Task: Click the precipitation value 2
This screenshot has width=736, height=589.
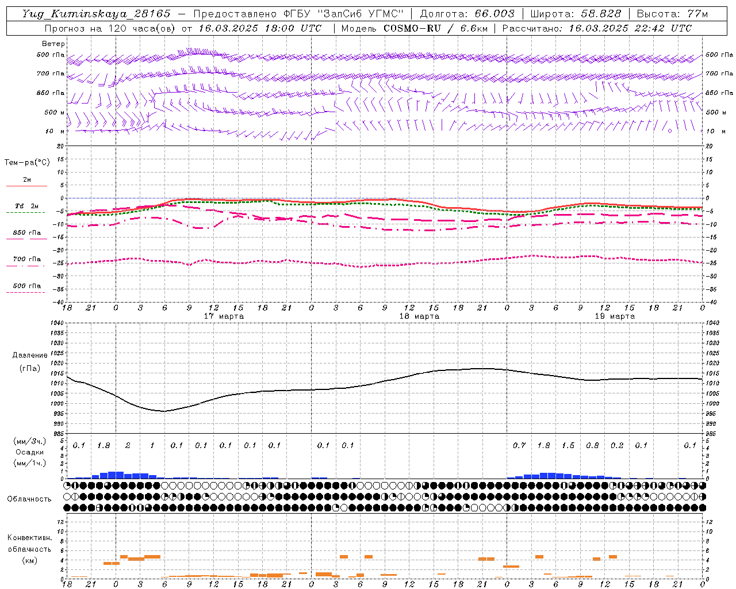Action: [x=128, y=445]
